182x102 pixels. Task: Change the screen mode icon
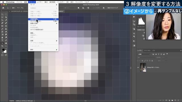point(6,55)
